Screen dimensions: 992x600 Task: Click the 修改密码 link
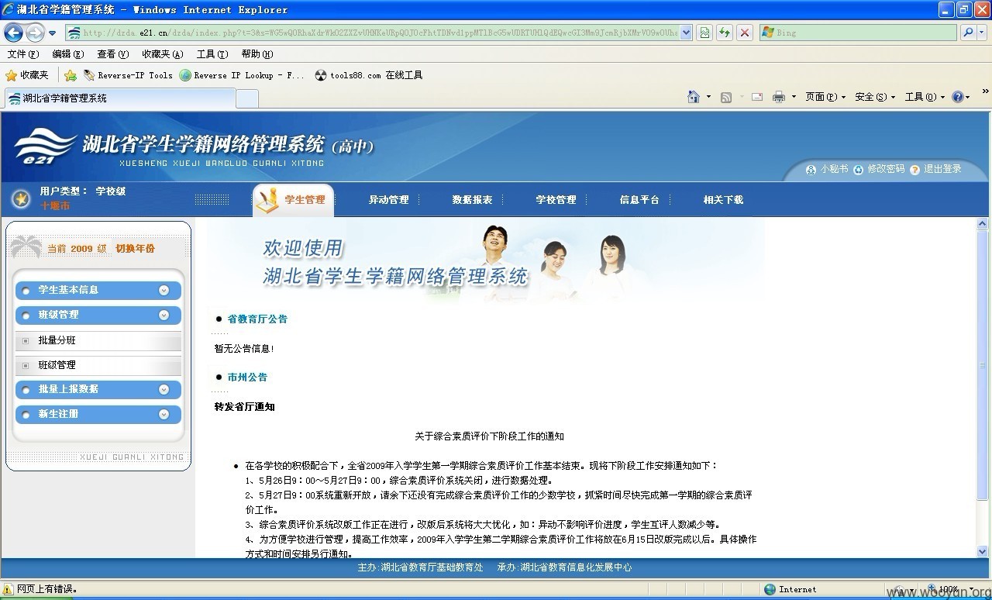coord(880,169)
